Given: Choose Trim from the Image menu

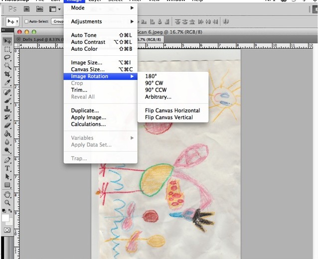Looking at the screenshot, I should (101, 90).
